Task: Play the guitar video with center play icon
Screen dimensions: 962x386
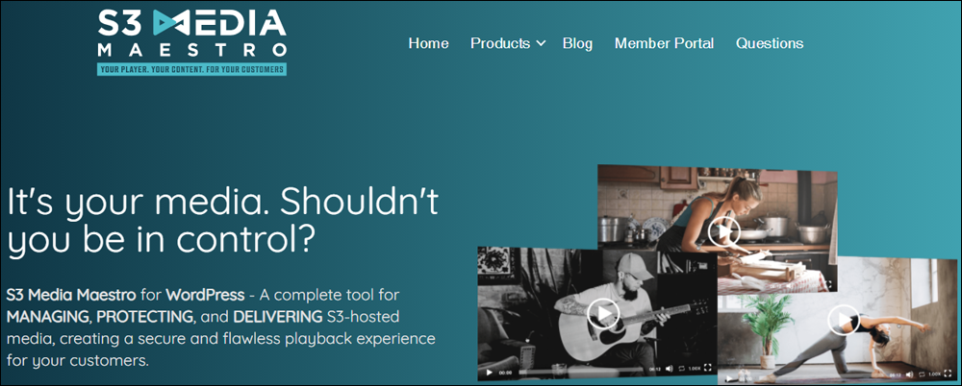Action: 603,314
